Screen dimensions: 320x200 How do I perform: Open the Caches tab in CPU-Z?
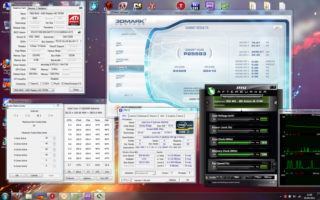[x=132, y=116]
